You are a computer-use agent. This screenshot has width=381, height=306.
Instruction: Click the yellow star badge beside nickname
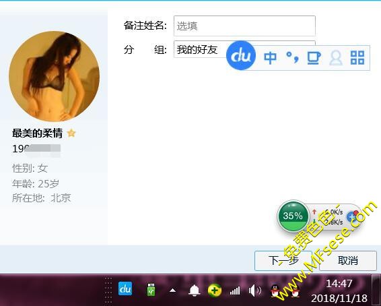71,133
